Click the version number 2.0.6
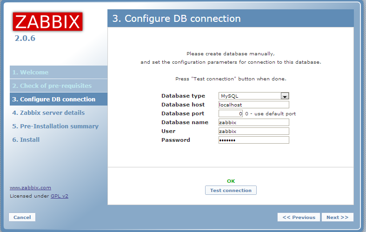 [x=25, y=38]
